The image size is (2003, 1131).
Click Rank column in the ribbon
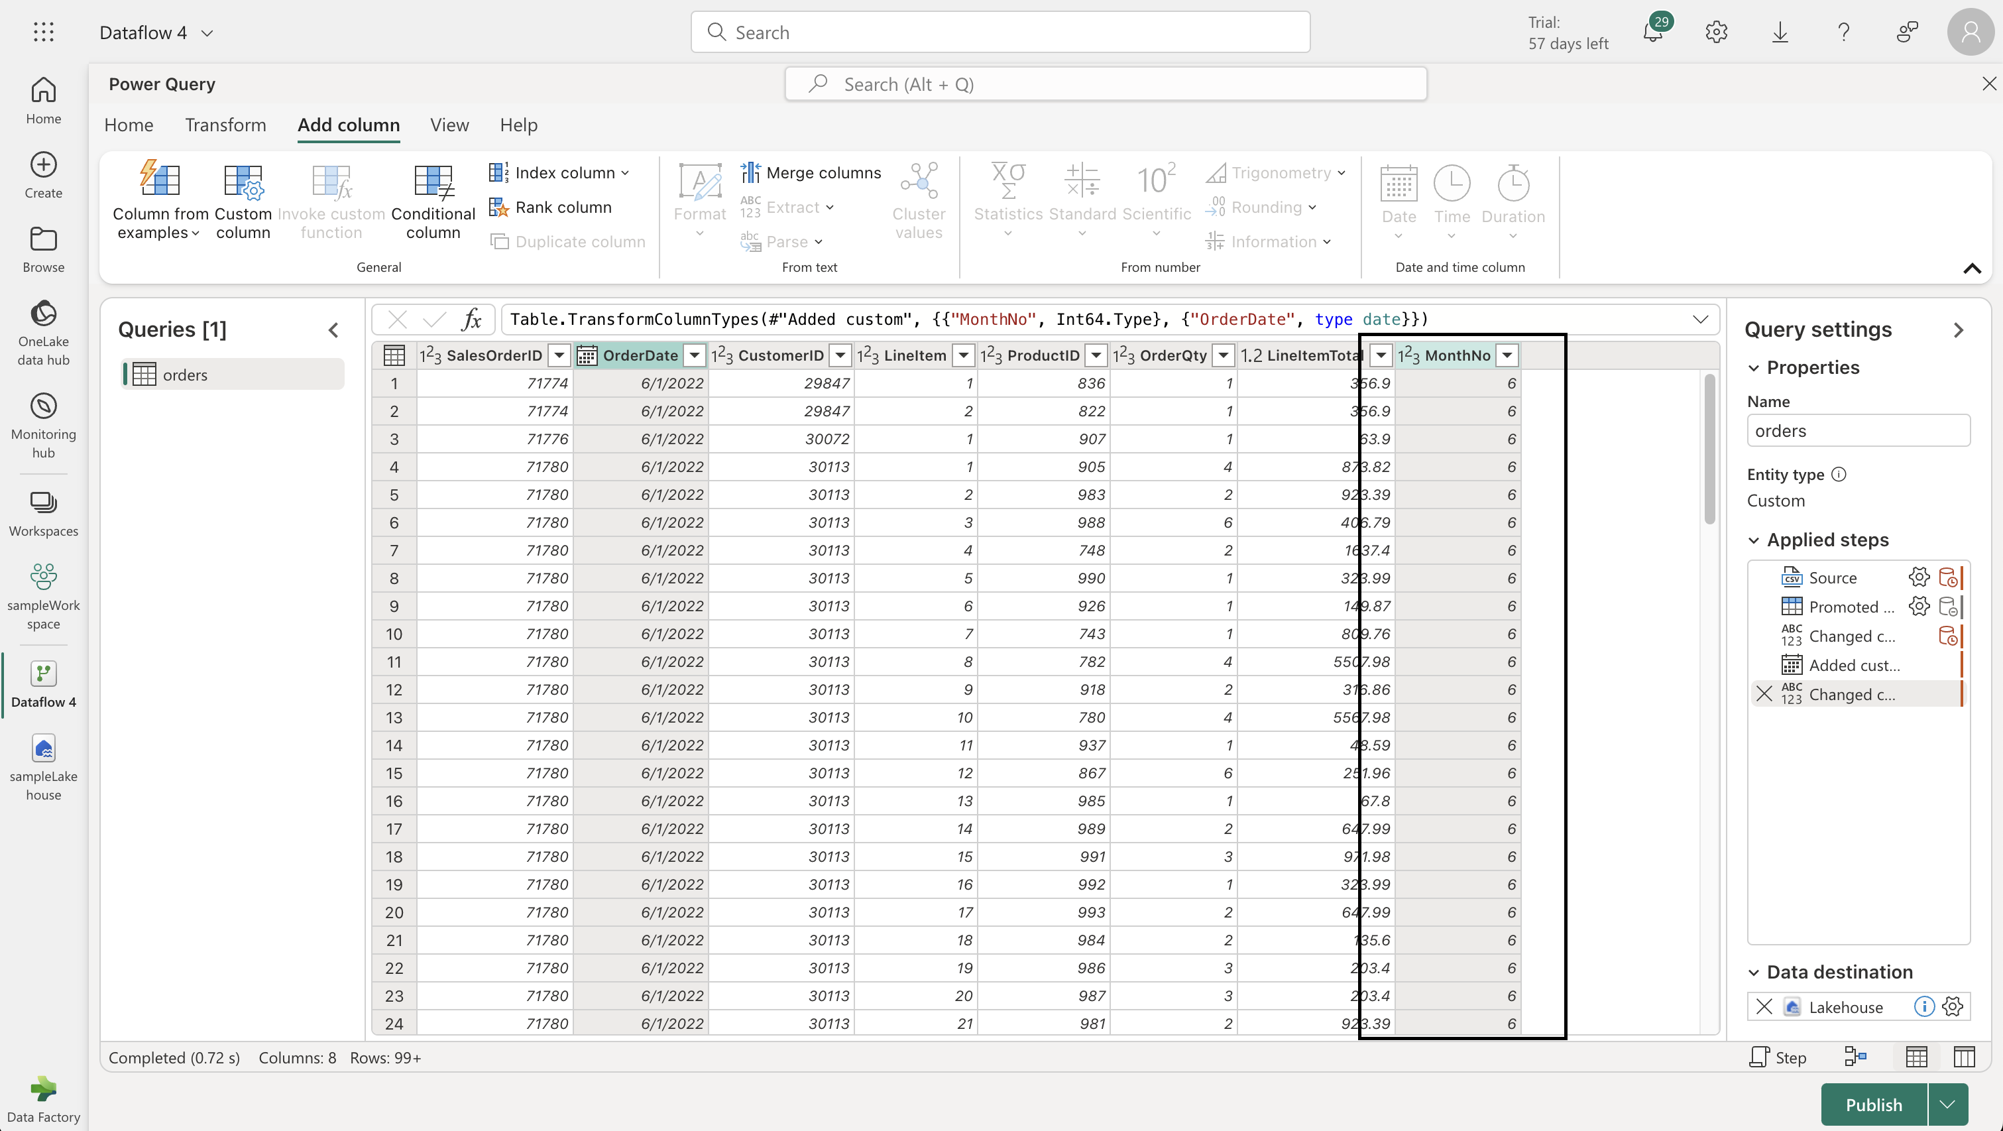click(x=551, y=207)
